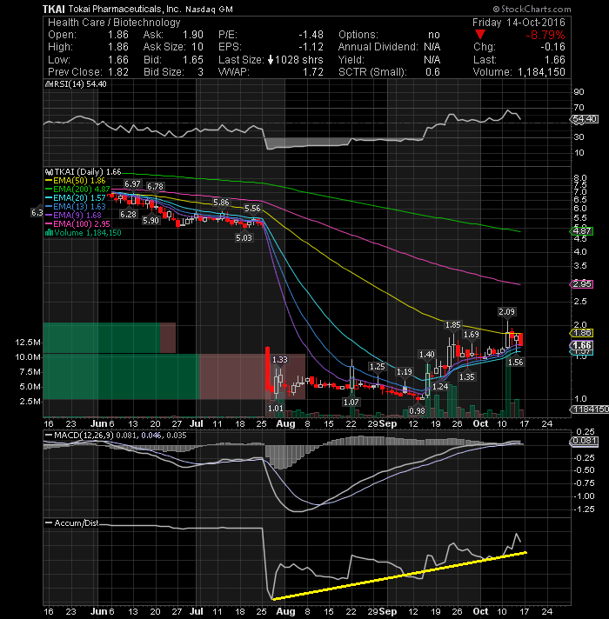This screenshot has height=619, width=609.
Task: Click the pink dash beside EMA(100) legend
Action: [49, 223]
